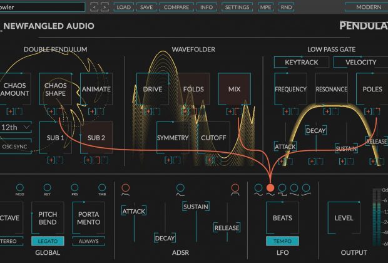The width and height of the screenshot is (388, 263).
Task: Click the CUTOFF control box
Action: tap(213, 138)
